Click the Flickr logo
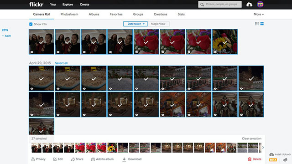This screenshot has width=292, height=164. (x=36, y=4)
